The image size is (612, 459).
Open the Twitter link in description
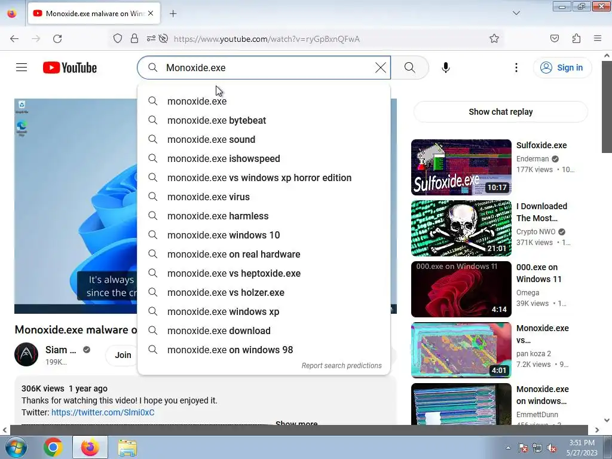point(103,412)
